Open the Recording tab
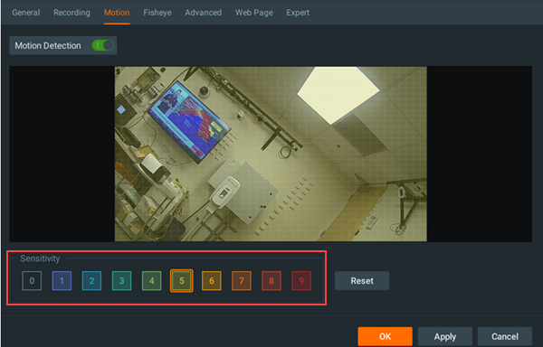Viewport: 543px width, 347px height. coord(71,13)
